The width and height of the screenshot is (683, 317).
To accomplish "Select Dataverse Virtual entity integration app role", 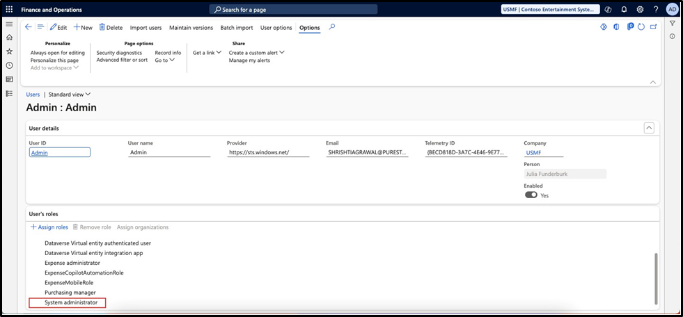I will (94, 253).
